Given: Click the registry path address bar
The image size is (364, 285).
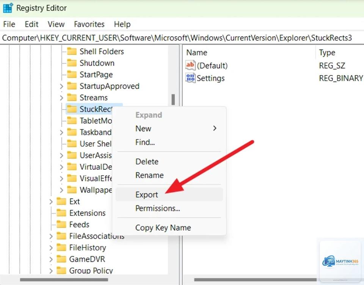Looking at the screenshot, I should [x=182, y=38].
